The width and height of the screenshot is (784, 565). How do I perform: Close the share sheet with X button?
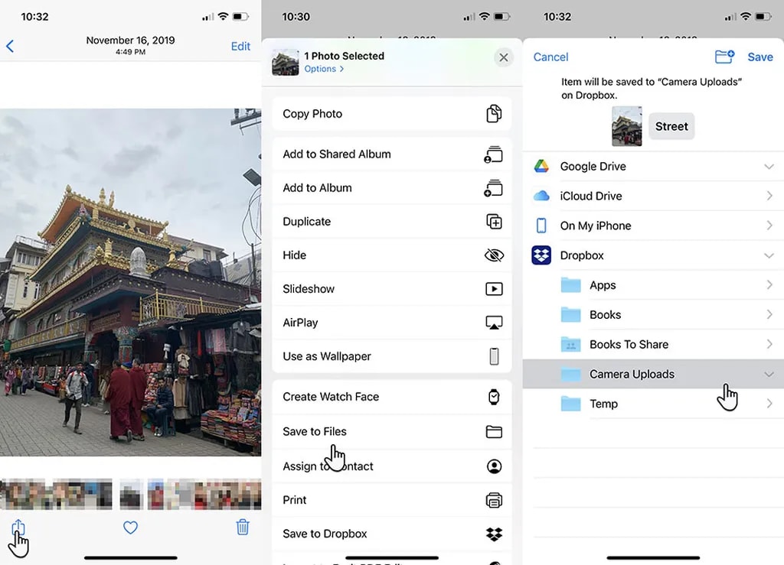[x=503, y=57]
